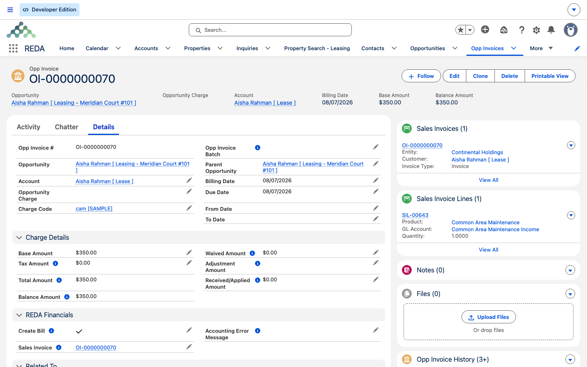
Task: Open the Help question mark icon
Action: click(521, 30)
